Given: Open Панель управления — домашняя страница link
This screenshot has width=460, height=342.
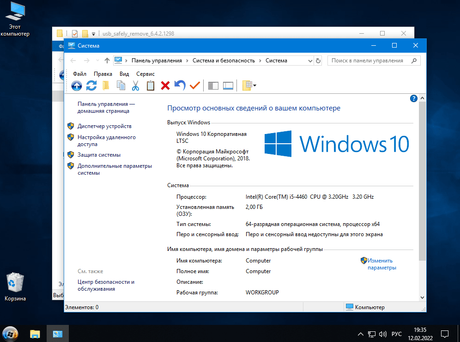Looking at the screenshot, I should tap(106, 107).
